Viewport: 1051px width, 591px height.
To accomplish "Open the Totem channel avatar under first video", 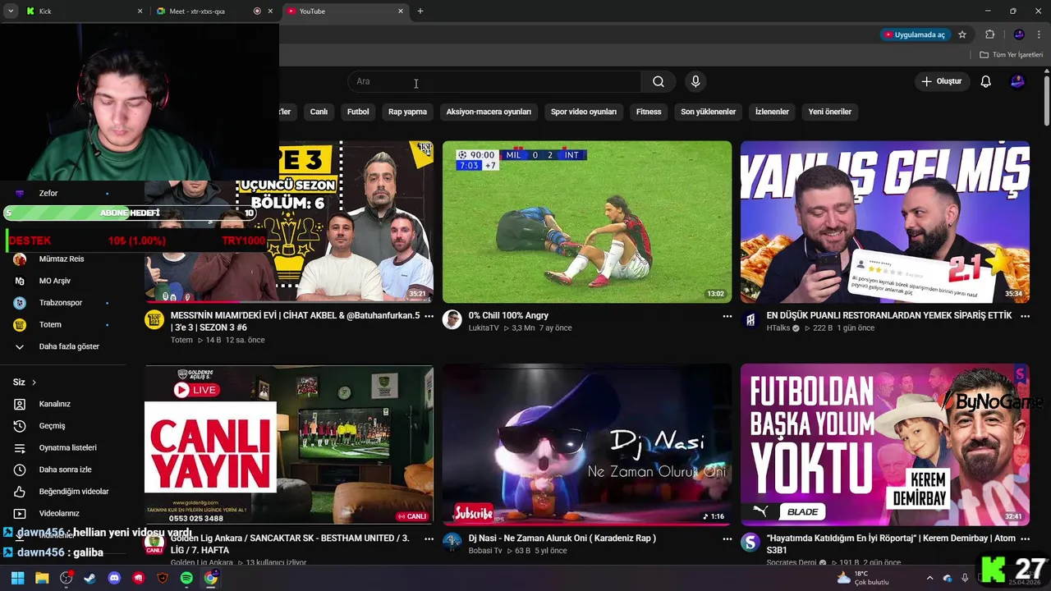I will (154, 320).
